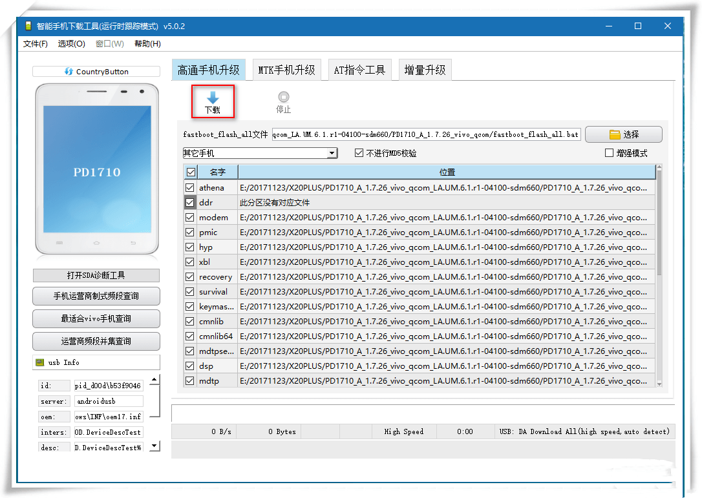Viewport: 702px width, 498px height.
Task: Switch to the MTK手机升级 tab
Action: pyautogui.click(x=286, y=69)
